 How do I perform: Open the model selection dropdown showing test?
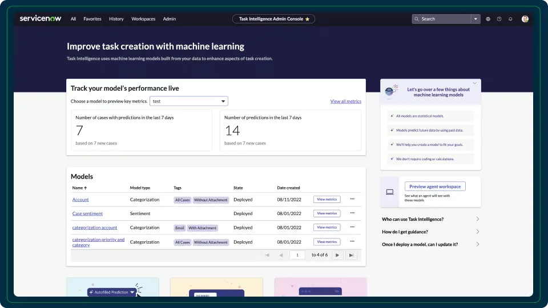pos(189,102)
